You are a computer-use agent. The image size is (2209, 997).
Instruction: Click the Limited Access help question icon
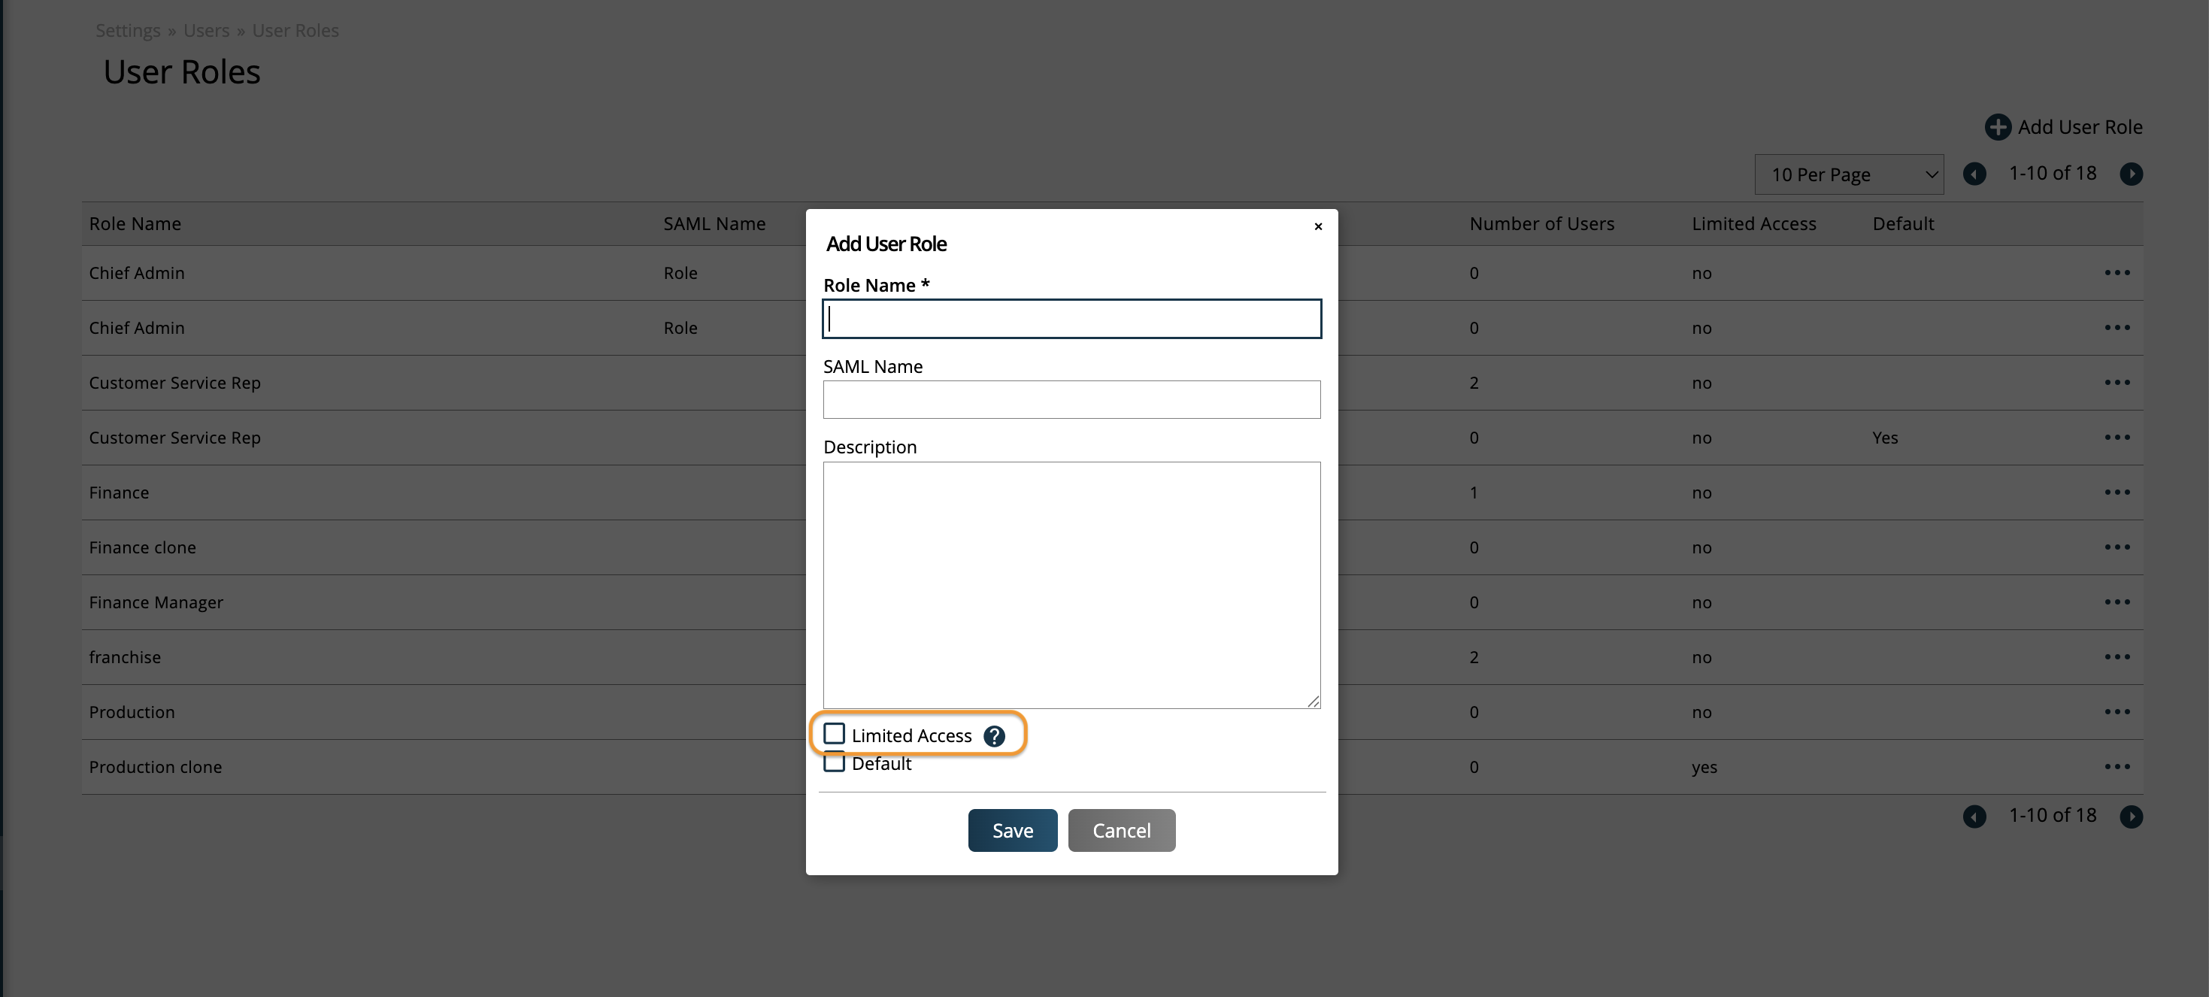(994, 736)
